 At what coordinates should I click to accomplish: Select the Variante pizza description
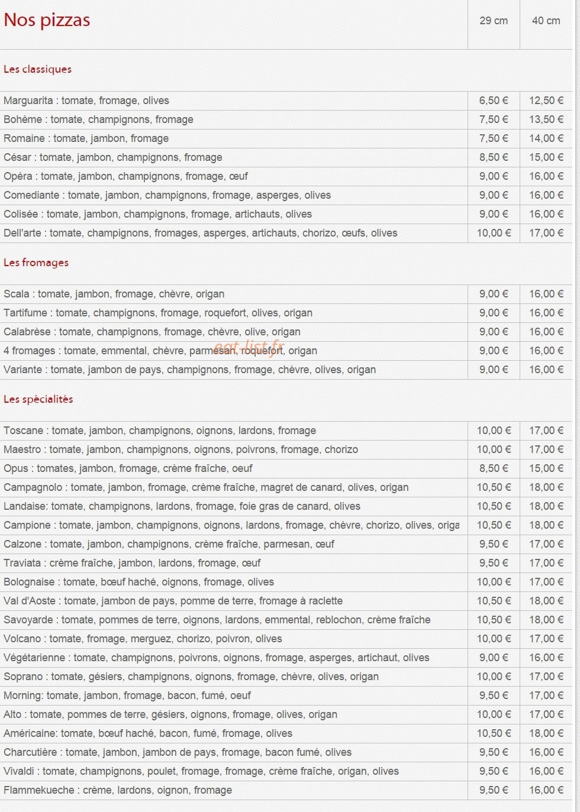coord(189,370)
